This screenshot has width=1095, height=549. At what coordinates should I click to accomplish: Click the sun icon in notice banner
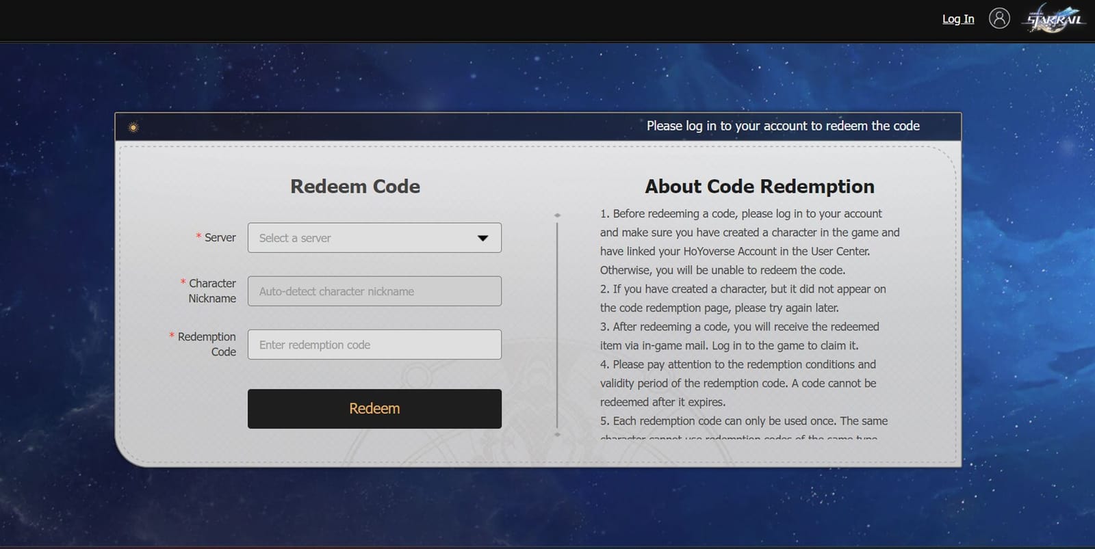click(x=133, y=127)
